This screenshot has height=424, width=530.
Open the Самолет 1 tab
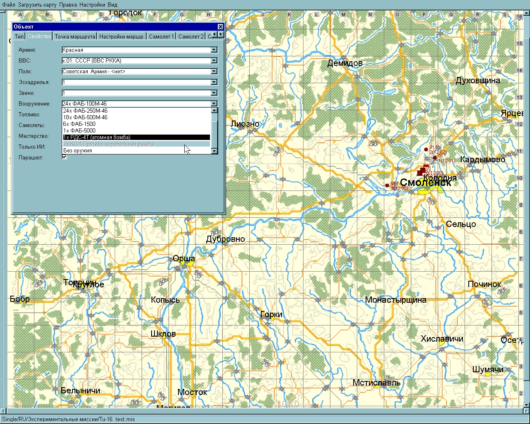tap(161, 36)
